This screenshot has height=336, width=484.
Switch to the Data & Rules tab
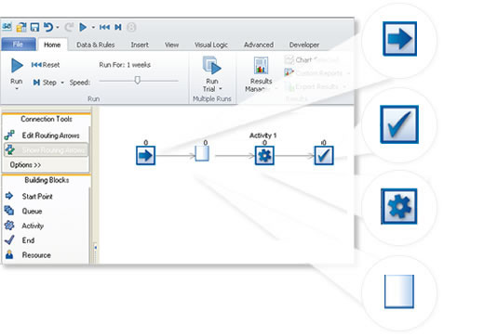pos(96,45)
